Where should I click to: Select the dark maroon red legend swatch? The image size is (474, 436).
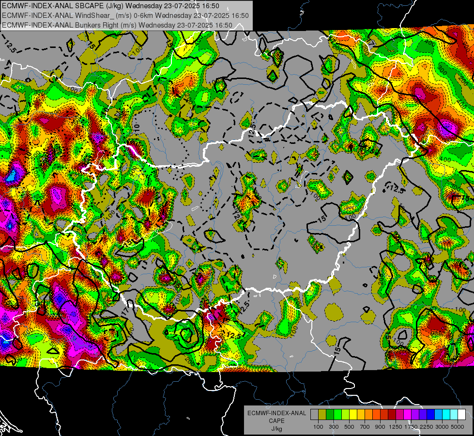click(x=392, y=414)
